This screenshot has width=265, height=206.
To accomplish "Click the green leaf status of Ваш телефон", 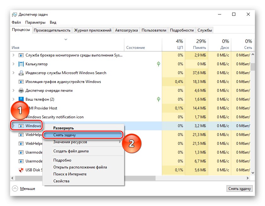I will pyautogui.click(x=158, y=99).
